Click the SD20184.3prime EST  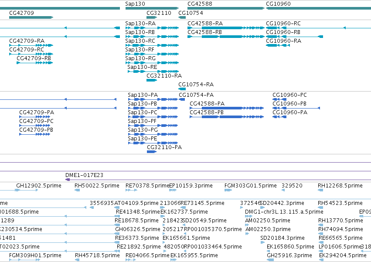pos(263,242)
